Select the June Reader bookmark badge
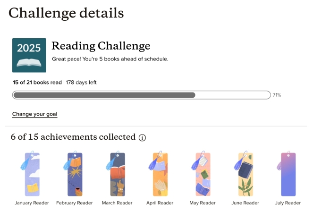 tap(245, 174)
